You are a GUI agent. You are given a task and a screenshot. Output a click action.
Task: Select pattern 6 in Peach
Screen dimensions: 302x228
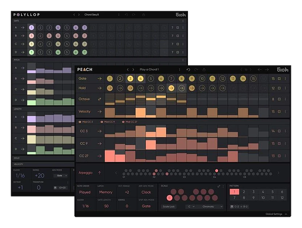click(282, 192)
